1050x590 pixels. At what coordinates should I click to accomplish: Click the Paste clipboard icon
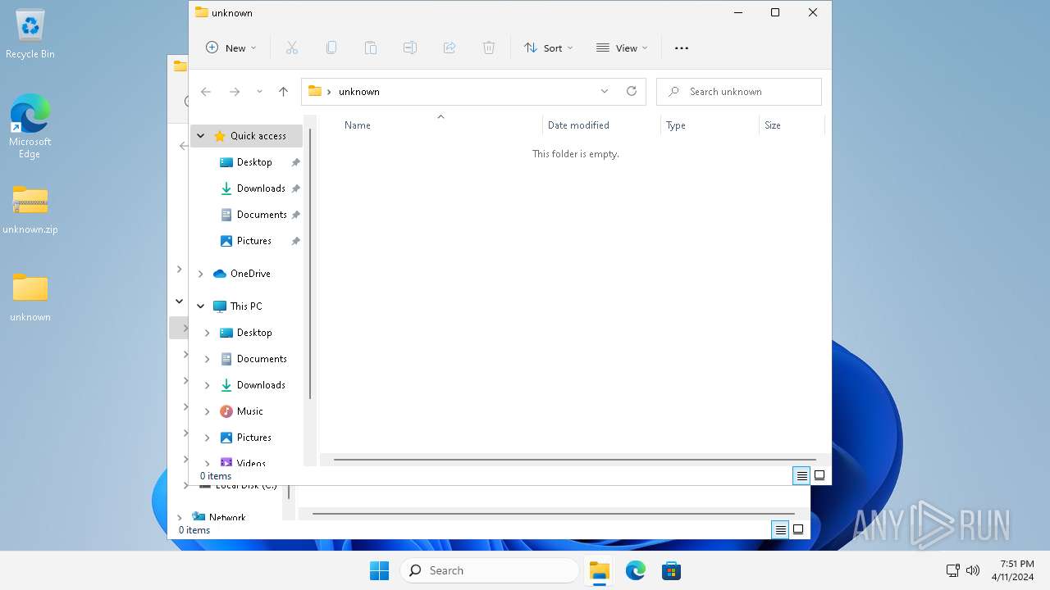(371, 48)
